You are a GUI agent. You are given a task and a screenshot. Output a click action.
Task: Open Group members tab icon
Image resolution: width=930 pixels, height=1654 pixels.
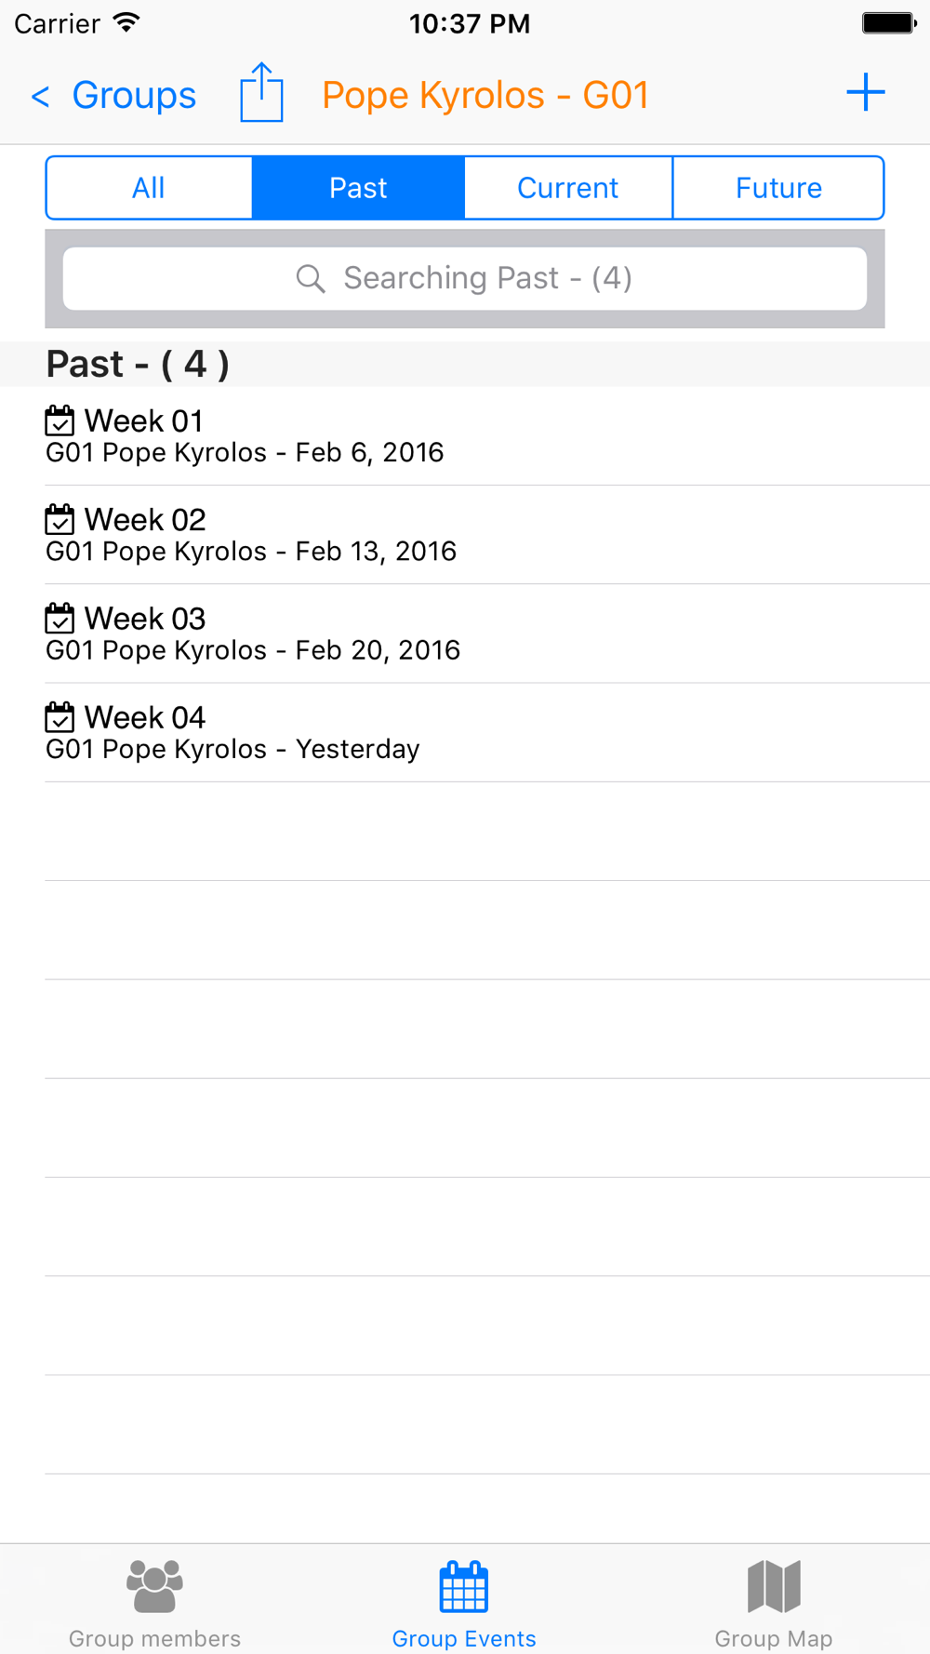[x=154, y=1586]
